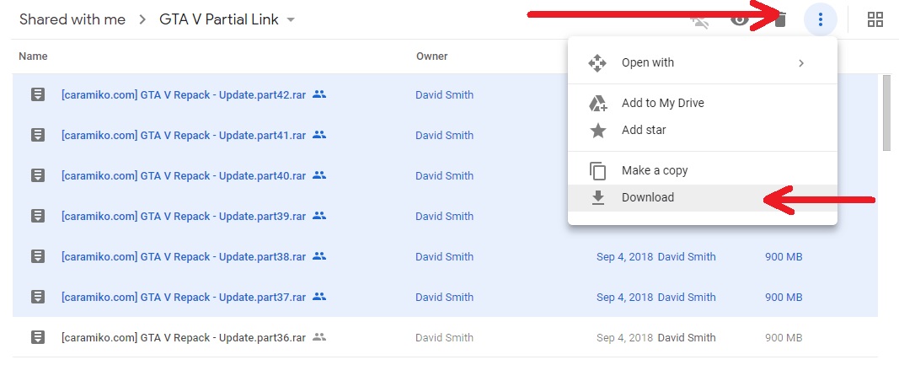899x365 pixels.
Task: Click the Download arrow icon
Action: (597, 197)
